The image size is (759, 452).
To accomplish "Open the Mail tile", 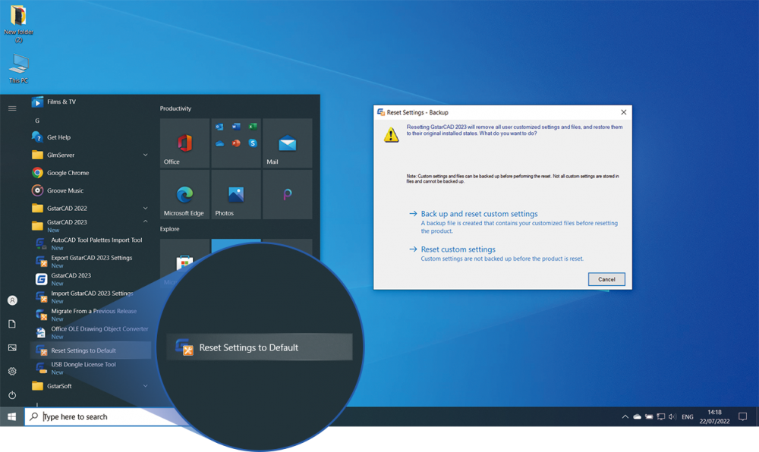I will pos(287,143).
